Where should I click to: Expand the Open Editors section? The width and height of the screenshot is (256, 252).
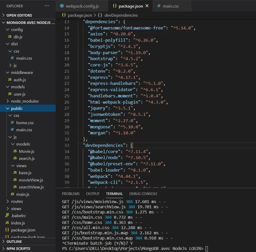coord(19,15)
